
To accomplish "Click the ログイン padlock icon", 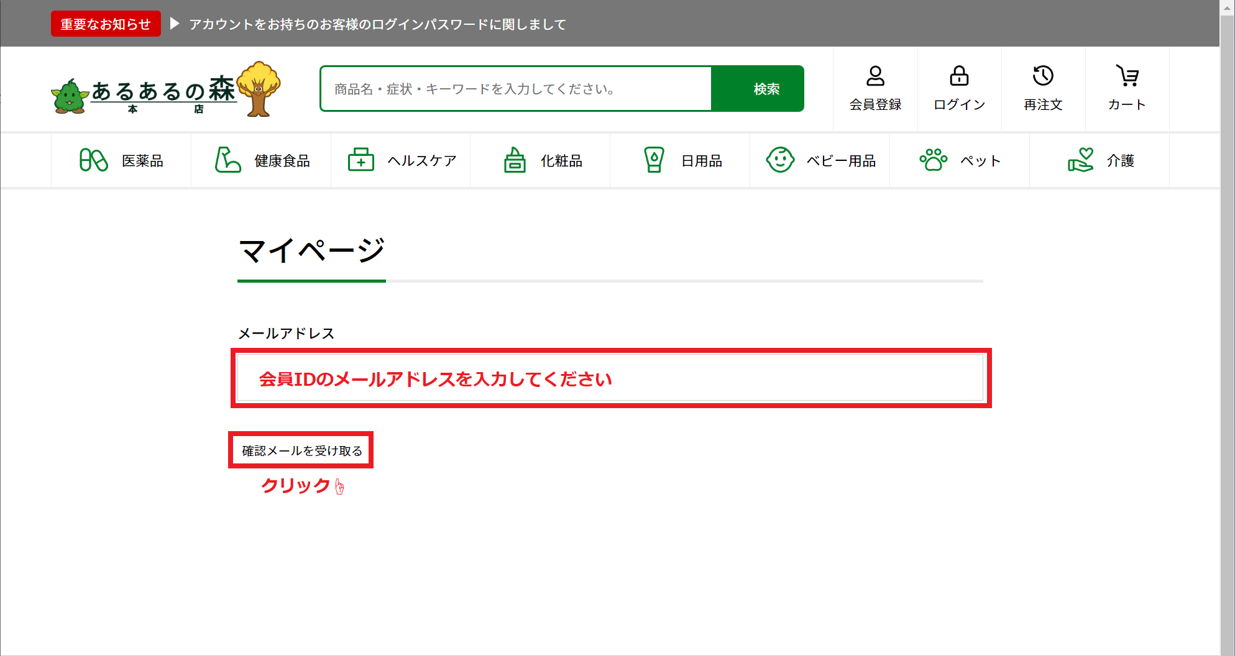I will click(959, 76).
